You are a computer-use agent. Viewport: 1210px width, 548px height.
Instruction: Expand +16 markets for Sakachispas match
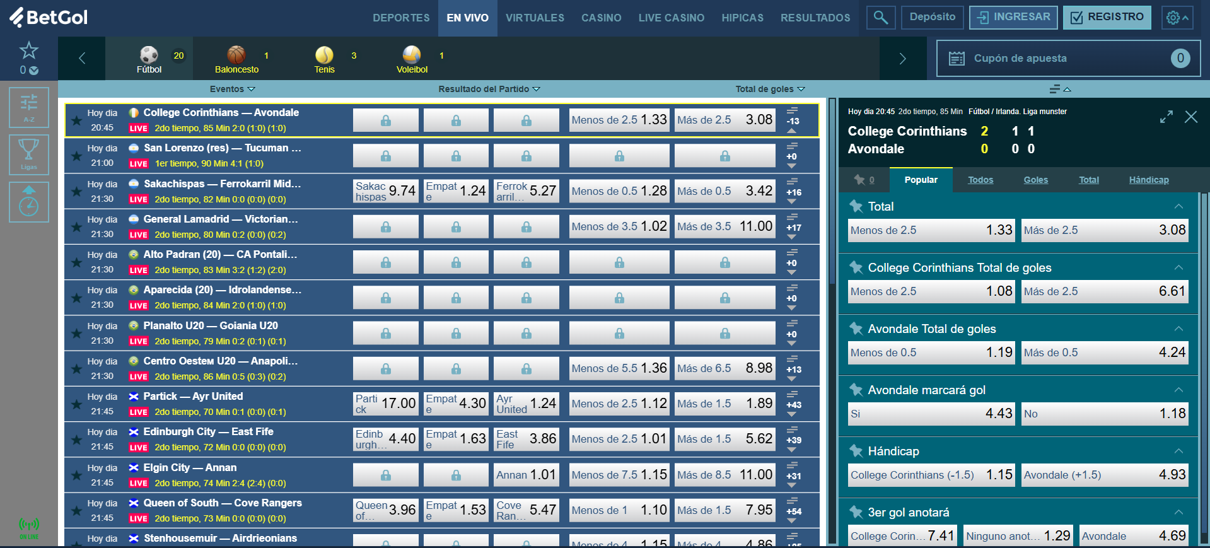pos(793,192)
